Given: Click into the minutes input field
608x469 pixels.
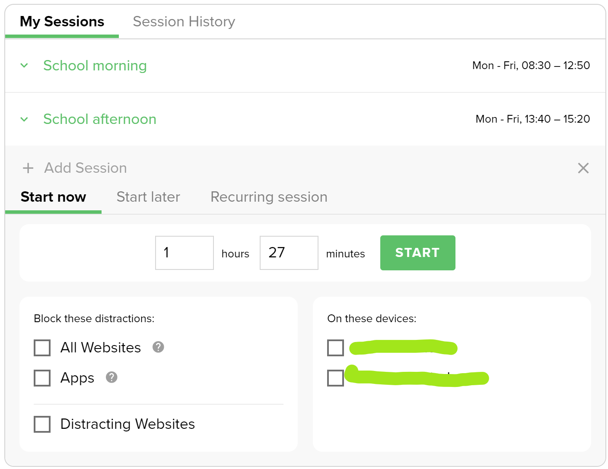Looking at the screenshot, I should coord(289,253).
